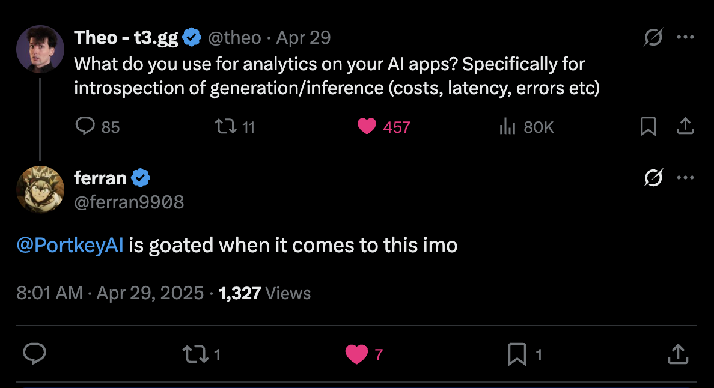Open the @PortkeyAI mention link
The height and width of the screenshot is (388, 714).
[x=71, y=246]
